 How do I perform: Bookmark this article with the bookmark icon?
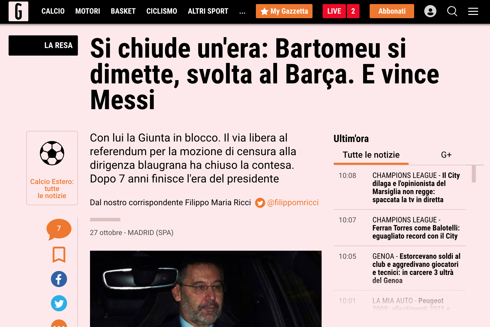tap(59, 255)
